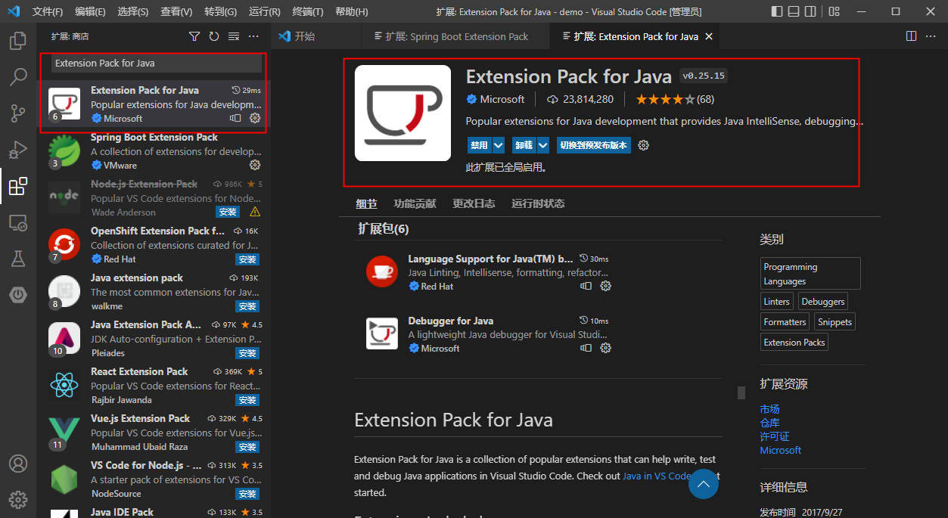Click the VS Code logo in title bar
948x518 pixels.
point(14,11)
